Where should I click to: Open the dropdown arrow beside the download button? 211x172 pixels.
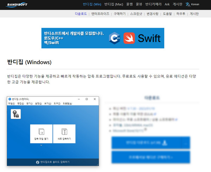(186, 143)
